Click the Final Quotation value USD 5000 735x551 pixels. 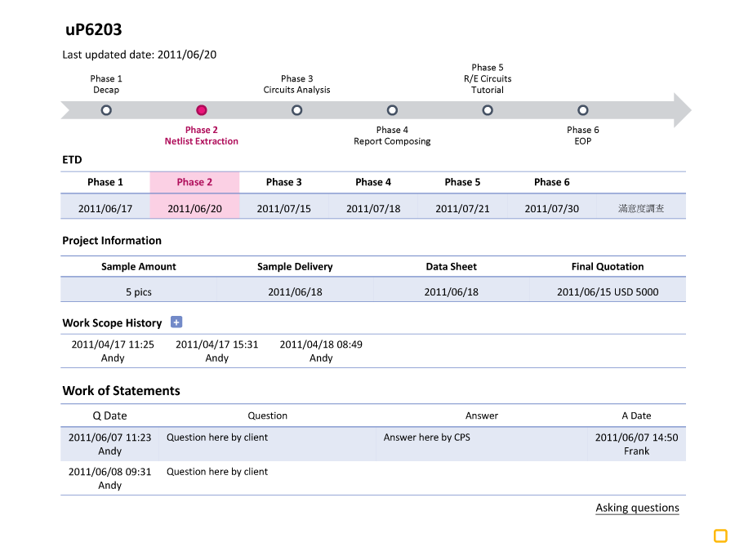pyautogui.click(x=608, y=291)
